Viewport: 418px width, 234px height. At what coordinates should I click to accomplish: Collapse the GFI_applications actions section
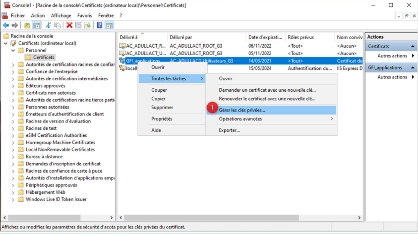(x=413, y=67)
